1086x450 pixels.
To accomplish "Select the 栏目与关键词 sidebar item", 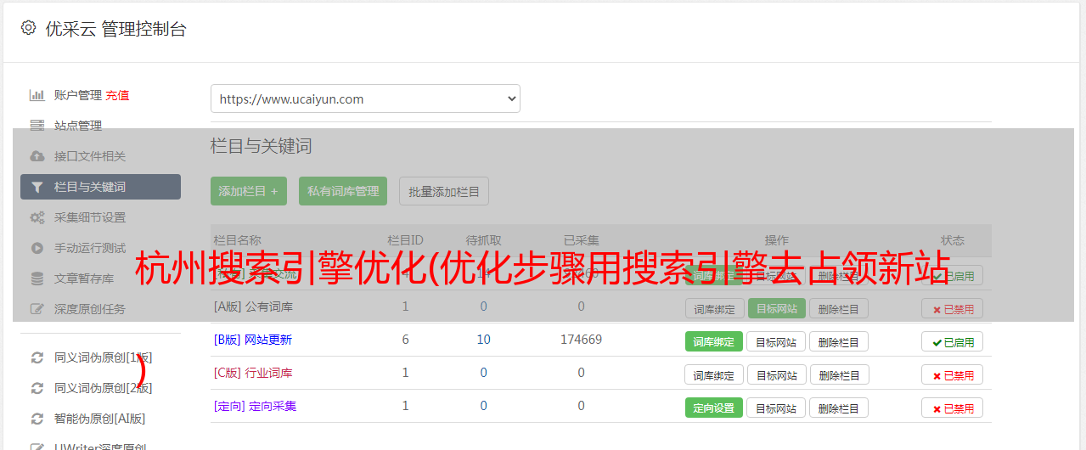I will [x=100, y=187].
